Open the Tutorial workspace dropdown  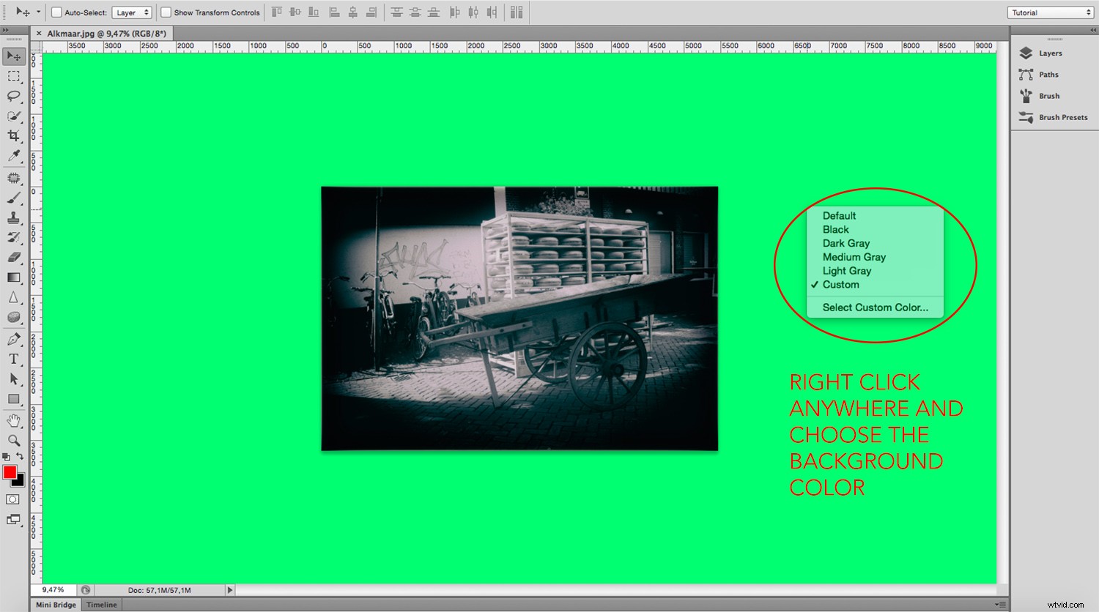(1049, 12)
